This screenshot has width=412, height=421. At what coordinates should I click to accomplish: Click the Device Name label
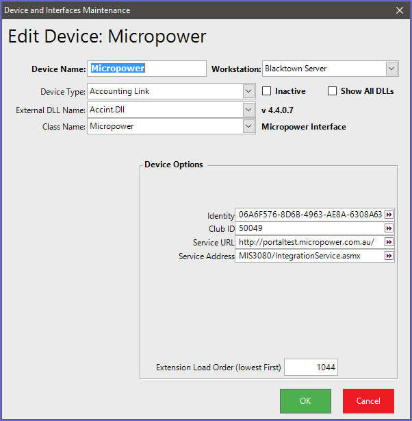click(59, 69)
